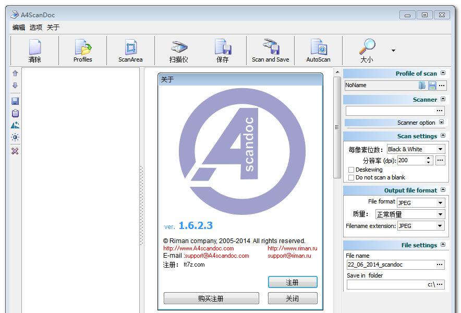The image size is (461, 313).
Task: Click the support@A4scandoc.com email link
Action: coord(217,256)
